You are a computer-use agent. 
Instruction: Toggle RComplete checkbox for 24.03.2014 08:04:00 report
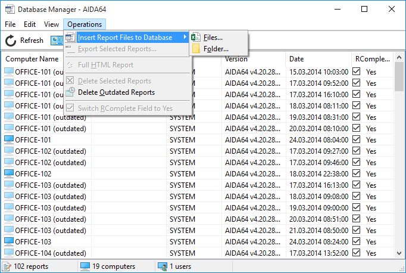coord(357,140)
